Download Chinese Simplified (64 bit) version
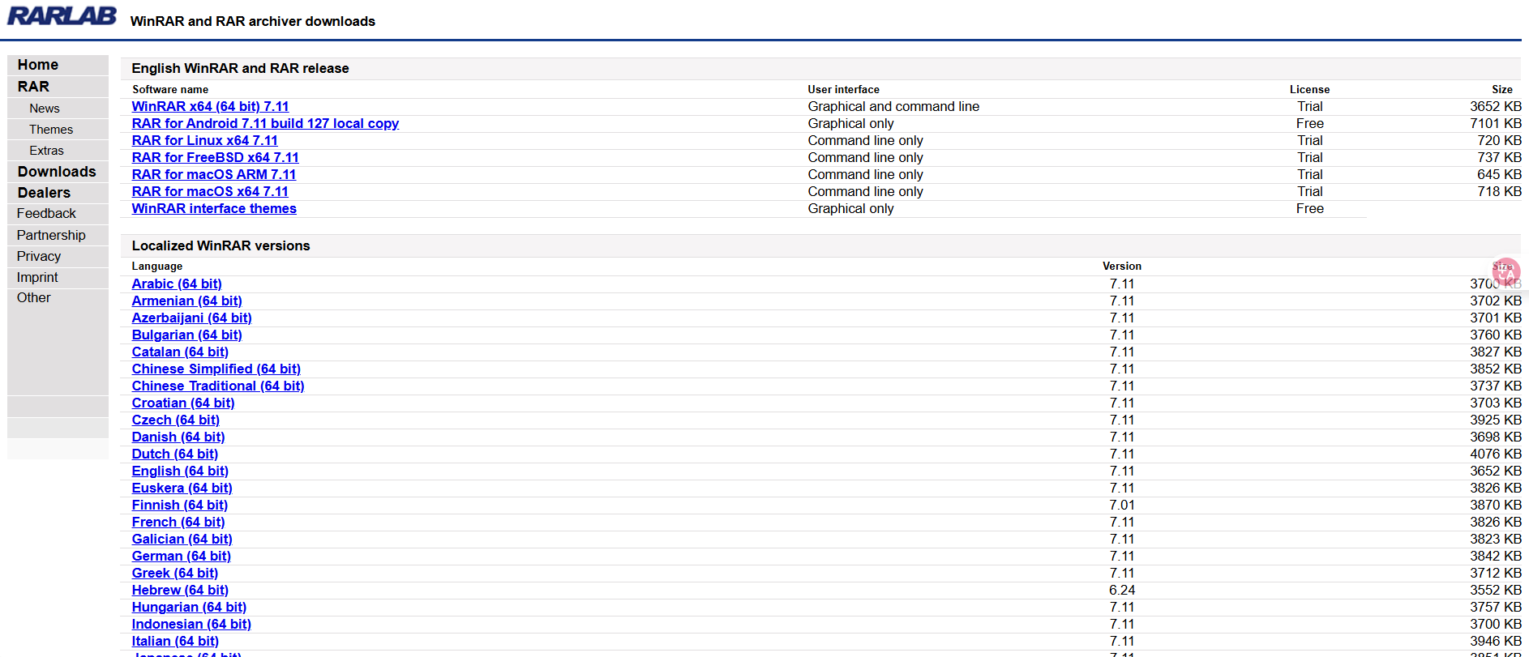 point(216,369)
